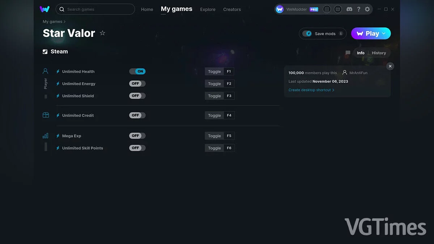Toggle the Save mods switch

pos(307,34)
